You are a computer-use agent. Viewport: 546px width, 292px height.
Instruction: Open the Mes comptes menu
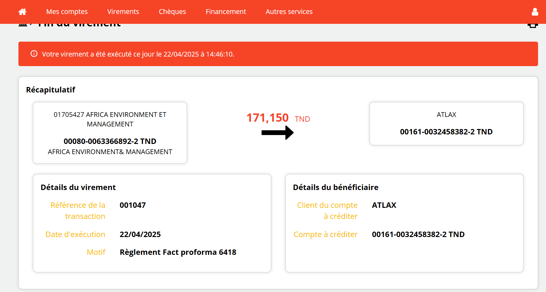coord(67,12)
